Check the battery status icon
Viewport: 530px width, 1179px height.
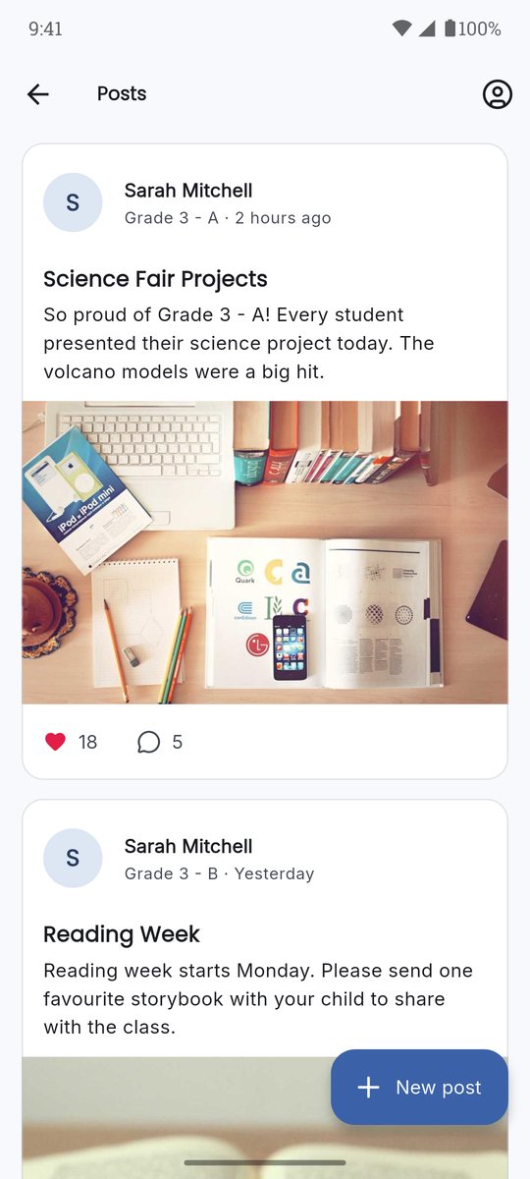[x=450, y=28]
